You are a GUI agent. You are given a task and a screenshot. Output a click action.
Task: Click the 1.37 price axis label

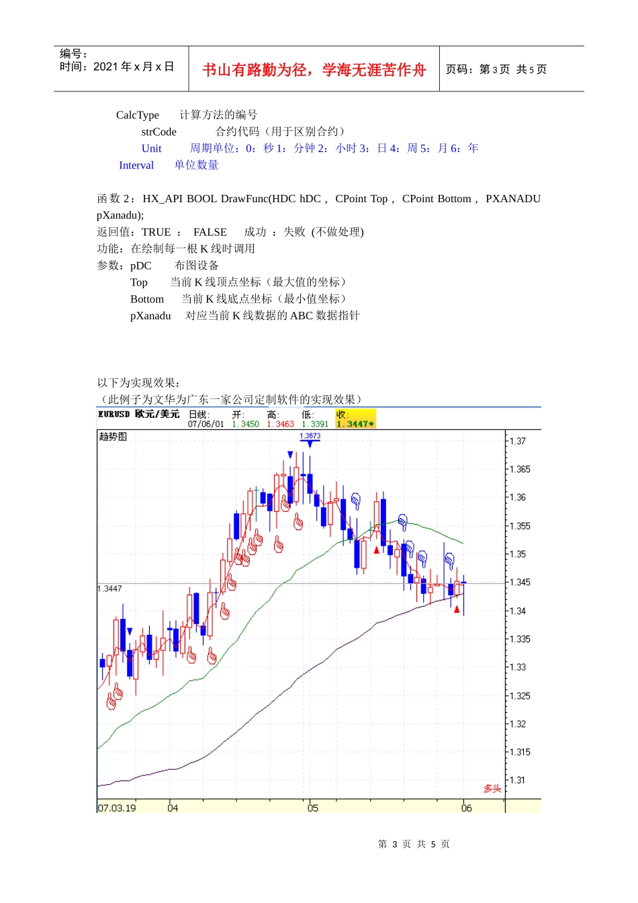point(517,441)
